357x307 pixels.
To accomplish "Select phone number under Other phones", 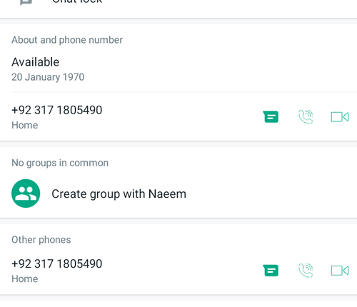I will tap(56, 263).
